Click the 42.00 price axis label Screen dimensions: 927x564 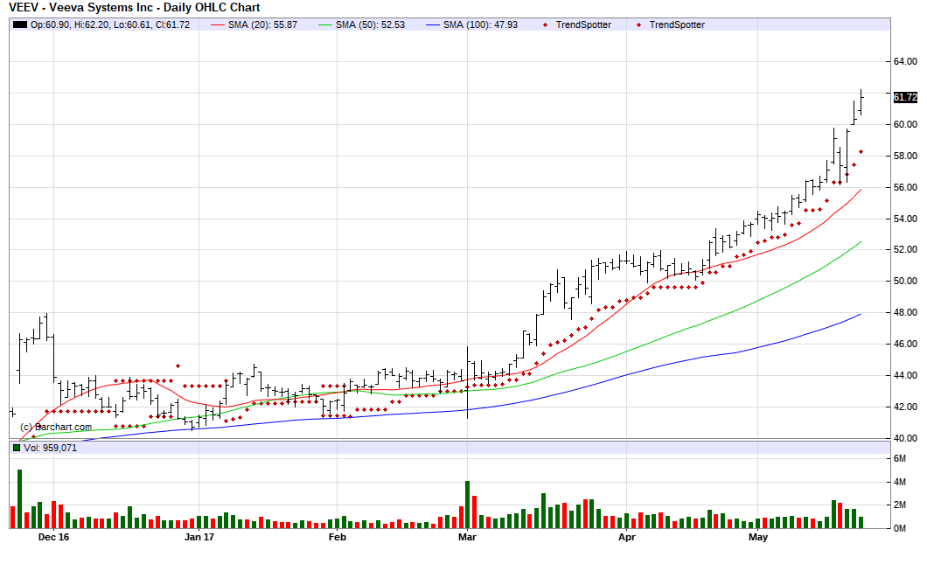pos(905,407)
